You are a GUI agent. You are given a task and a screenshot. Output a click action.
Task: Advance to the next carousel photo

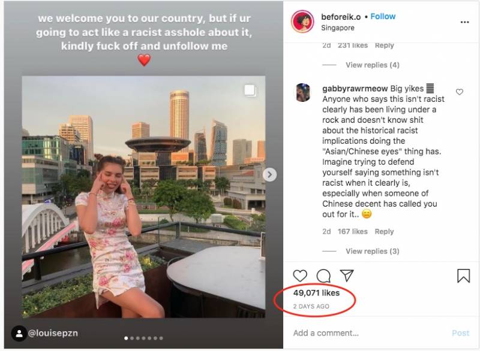point(270,174)
